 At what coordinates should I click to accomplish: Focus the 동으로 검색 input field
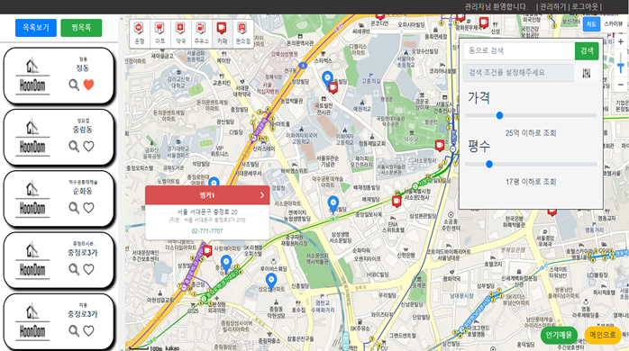(x=519, y=51)
